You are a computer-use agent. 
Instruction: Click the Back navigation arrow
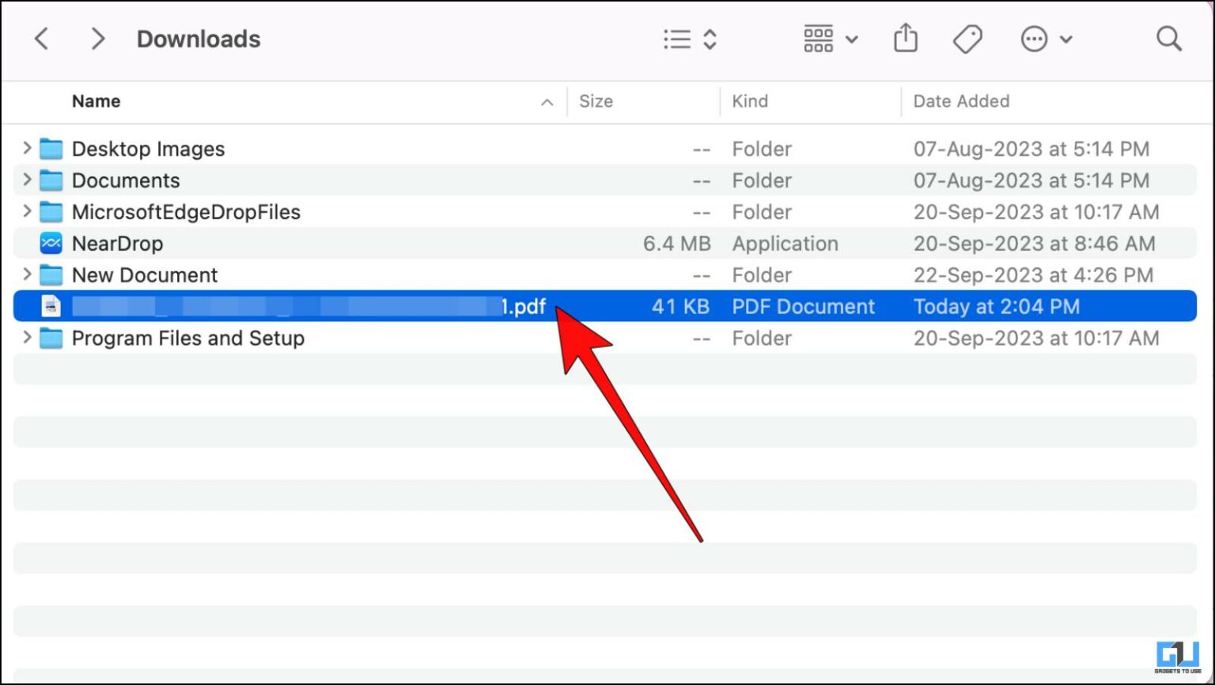pyautogui.click(x=41, y=38)
